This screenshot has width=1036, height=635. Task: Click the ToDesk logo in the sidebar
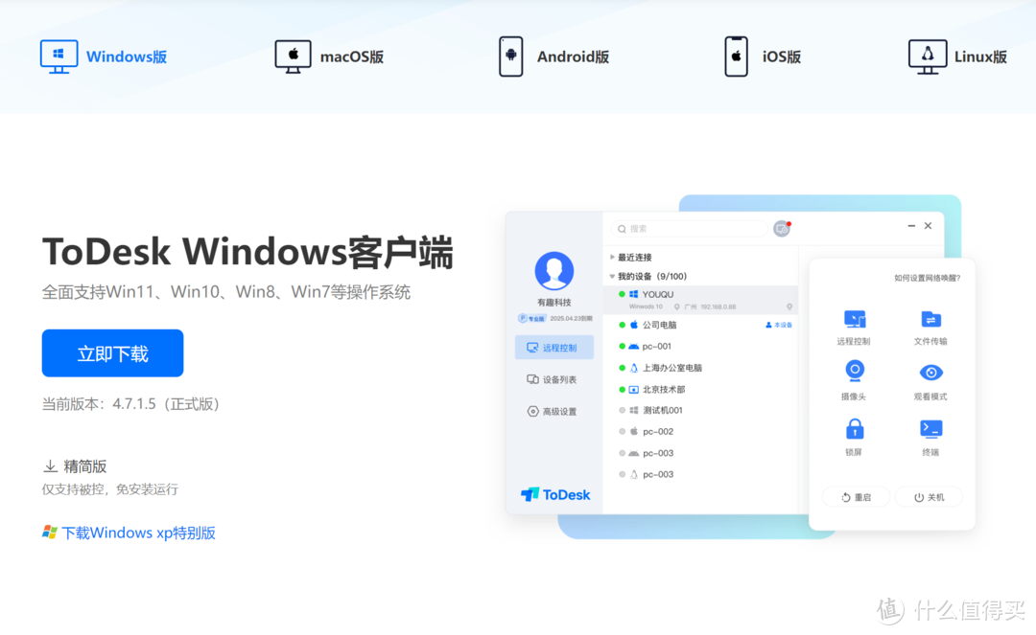(x=555, y=494)
